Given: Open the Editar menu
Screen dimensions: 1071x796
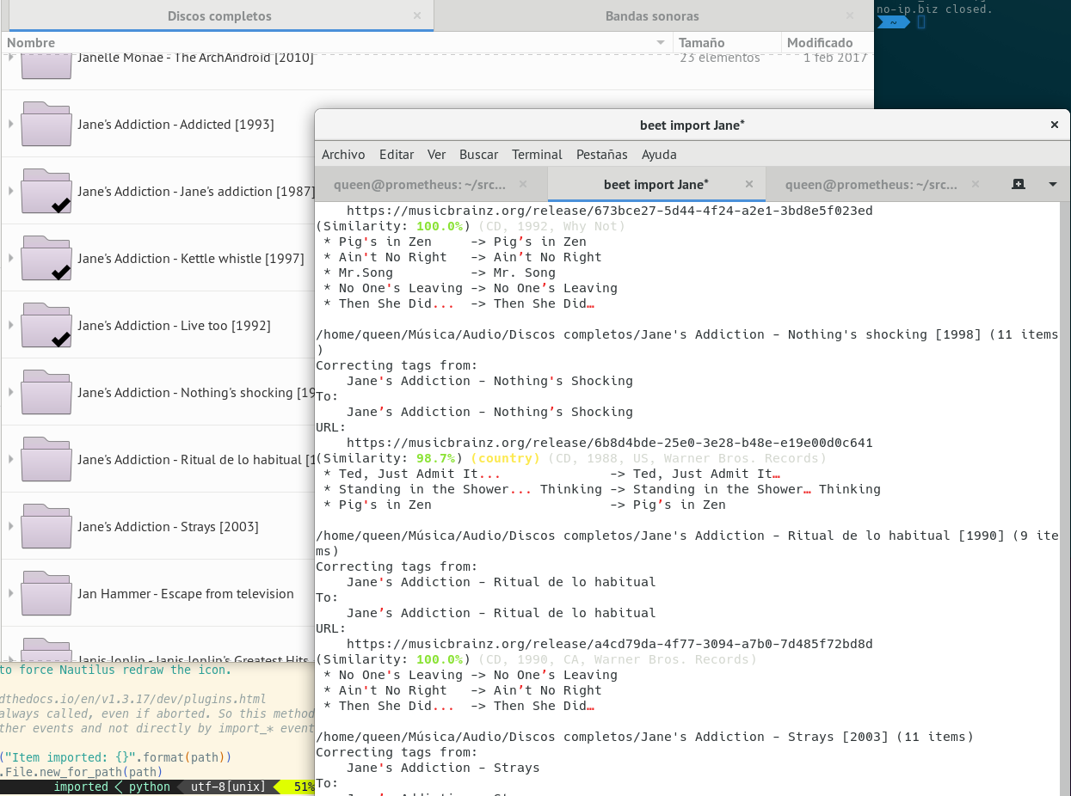Looking at the screenshot, I should pyautogui.click(x=397, y=155).
